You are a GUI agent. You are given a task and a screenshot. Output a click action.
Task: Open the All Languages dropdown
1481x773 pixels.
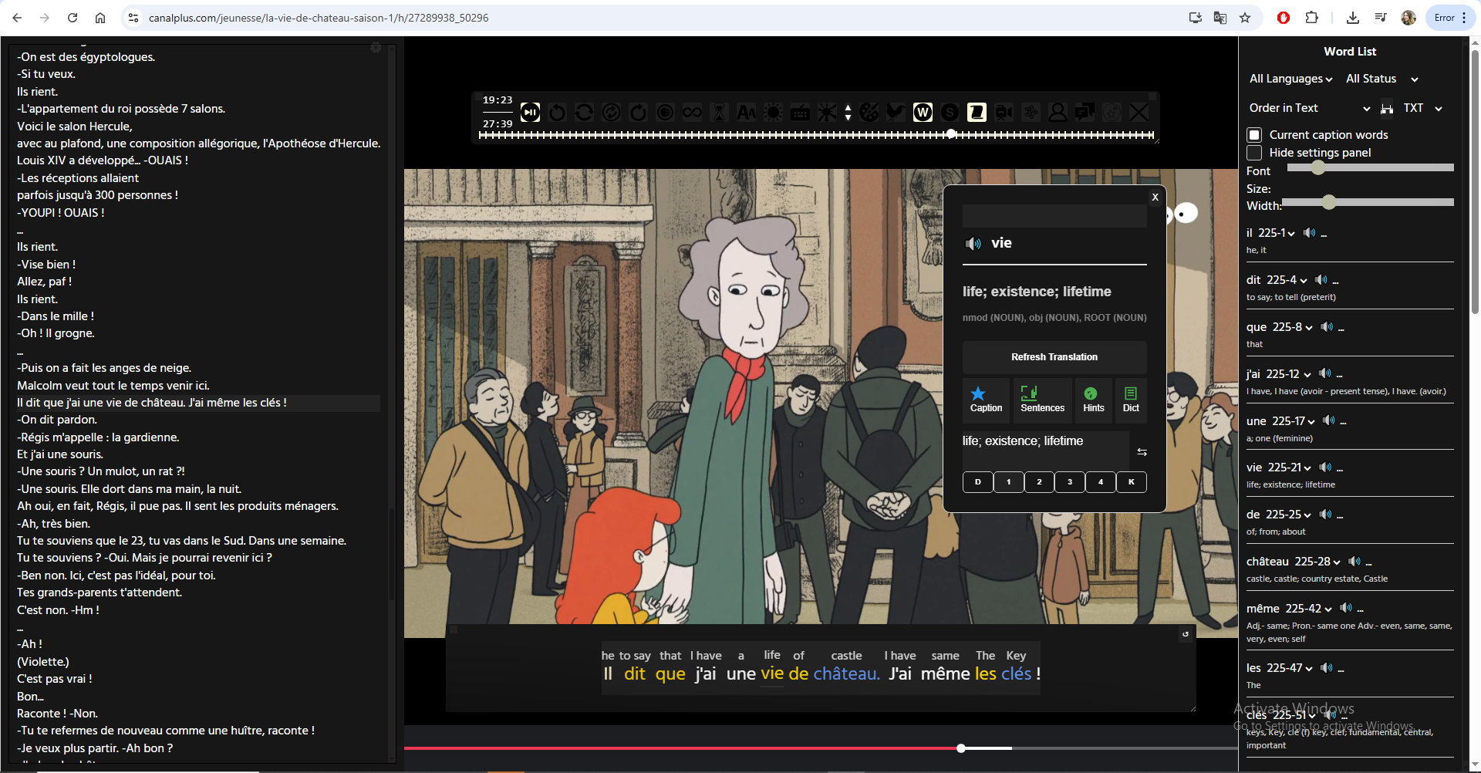(x=1290, y=79)
